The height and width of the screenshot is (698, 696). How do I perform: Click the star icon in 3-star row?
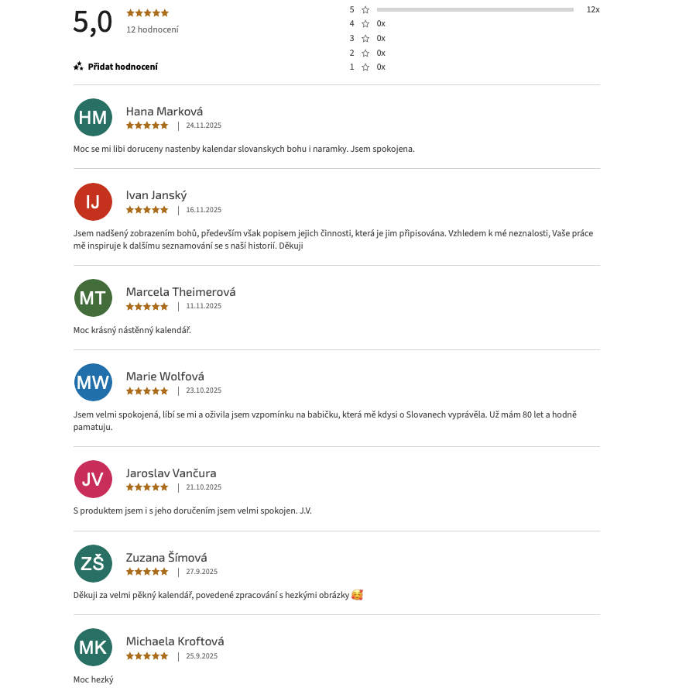(365, 39)
